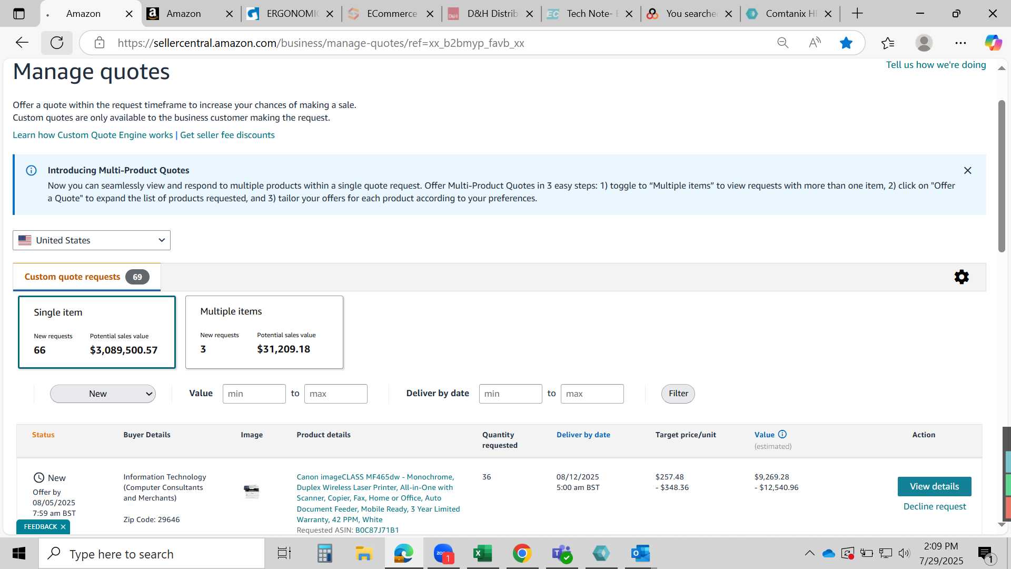Open the Favorites list icon
Image resolution: width=1011 pixels, height=569 pixels.
click(888, 43)
